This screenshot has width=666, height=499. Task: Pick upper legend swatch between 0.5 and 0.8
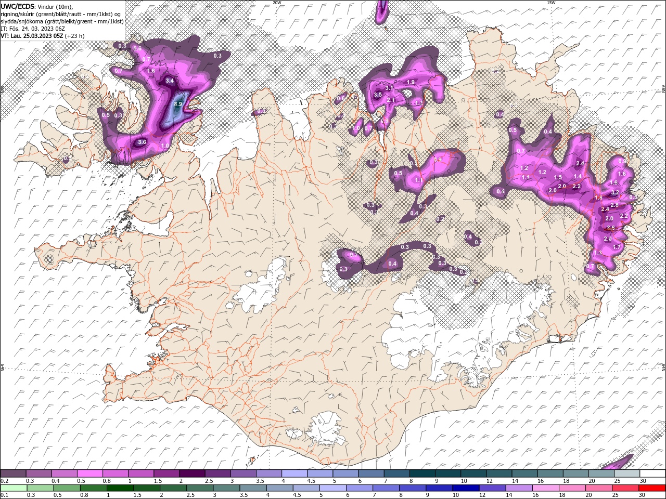tap(91, 474)
